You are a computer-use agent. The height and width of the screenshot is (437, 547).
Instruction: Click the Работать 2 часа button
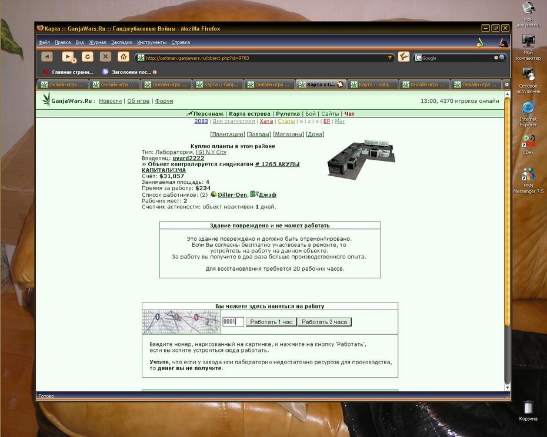324,322
